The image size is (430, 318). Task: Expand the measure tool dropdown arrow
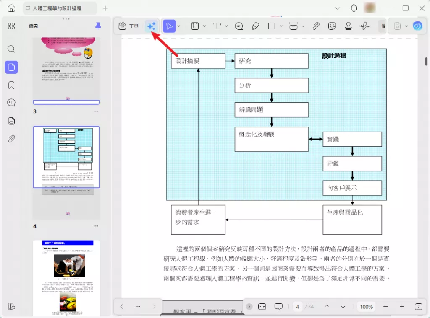click(303, 26)
